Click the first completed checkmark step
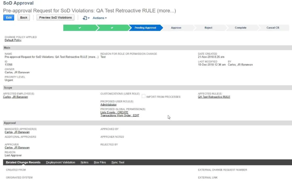This screenshot has width=292, height=182. (80, 28)
